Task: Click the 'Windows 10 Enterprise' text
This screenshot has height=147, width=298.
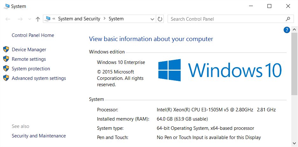Action: click(121, 62)
